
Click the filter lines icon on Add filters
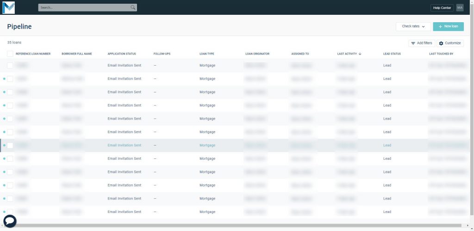[413, 43]
